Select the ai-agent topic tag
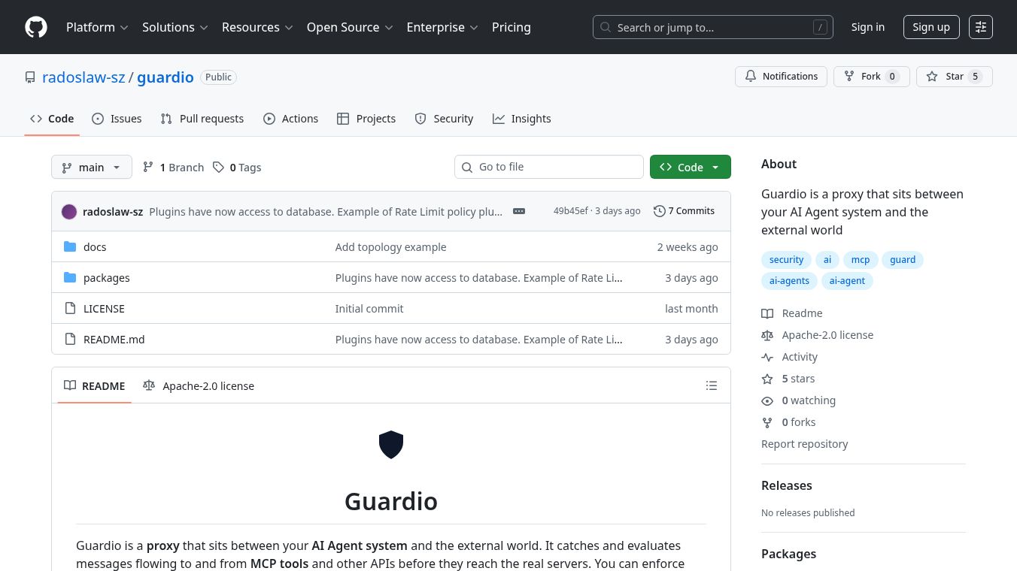The image size is (1017, 571). [847, 281]
